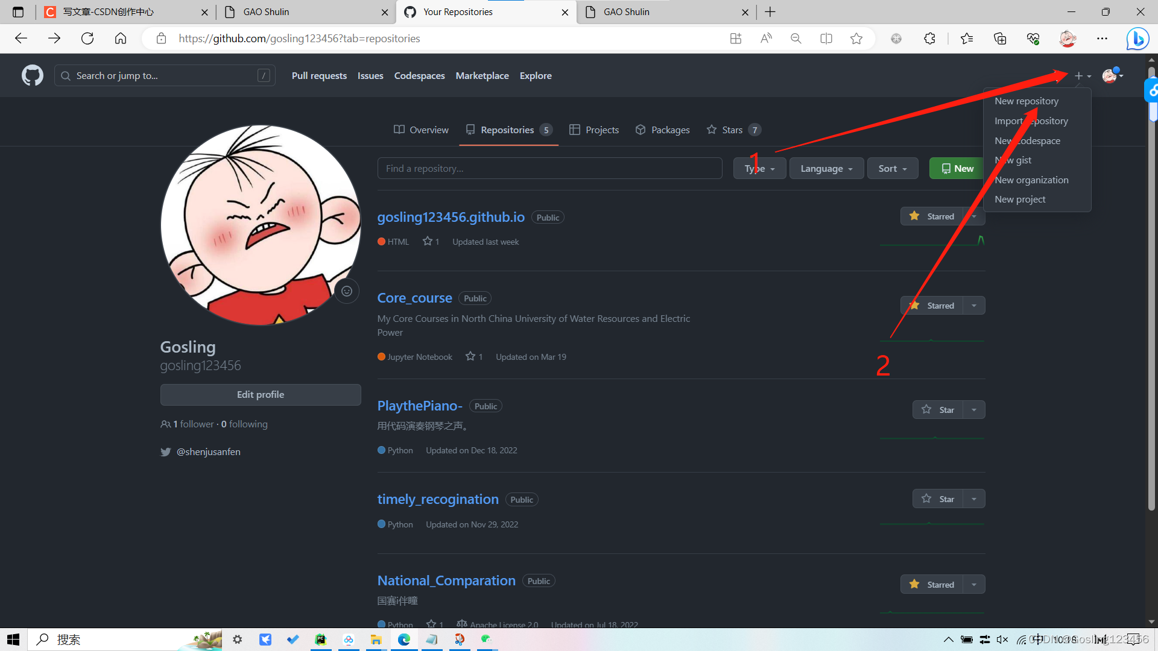This screenshot has width=1158, height=651.
Task: Open the PlaythePiano- repository link
Action: point(420,406)
